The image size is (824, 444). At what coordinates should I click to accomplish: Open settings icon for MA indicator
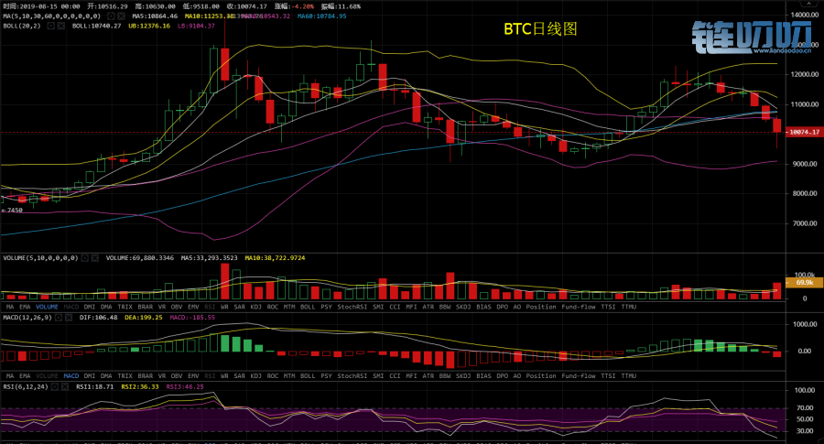[111, 16]
